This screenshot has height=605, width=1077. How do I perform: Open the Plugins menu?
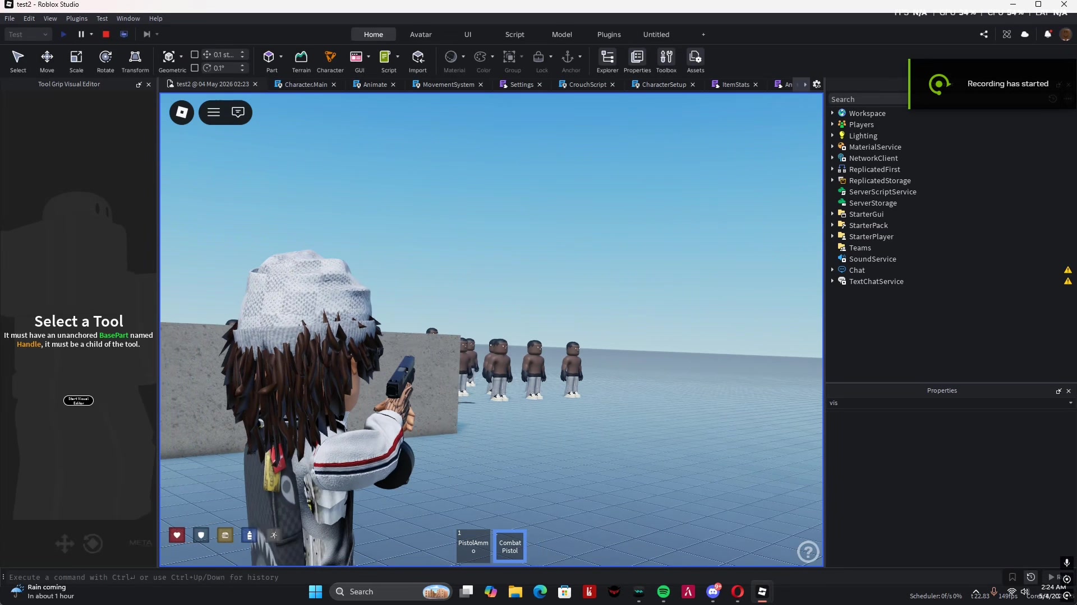(77, 18)
